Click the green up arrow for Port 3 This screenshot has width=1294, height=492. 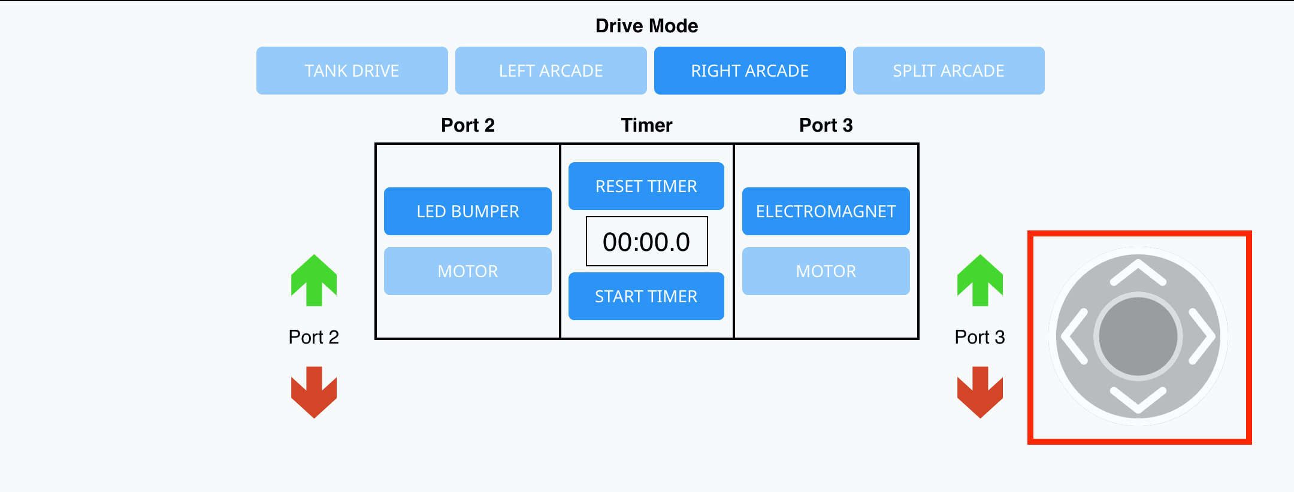click(x=980, y=280)
